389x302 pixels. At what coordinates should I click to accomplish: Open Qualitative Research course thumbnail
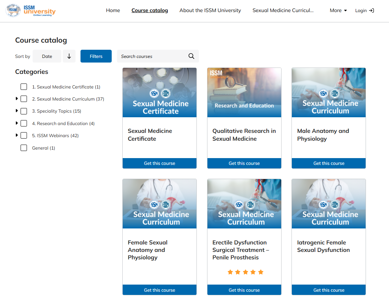click(244, 92)
